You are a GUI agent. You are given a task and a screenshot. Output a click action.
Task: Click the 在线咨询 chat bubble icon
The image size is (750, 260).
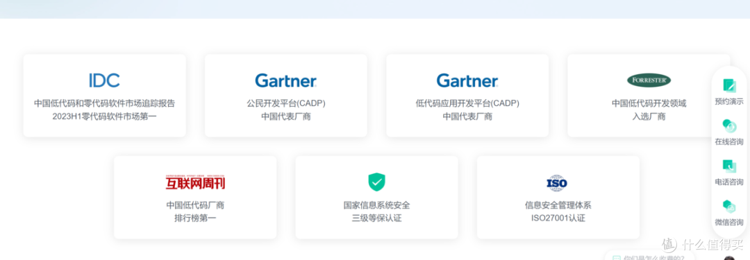coord(729,125)
